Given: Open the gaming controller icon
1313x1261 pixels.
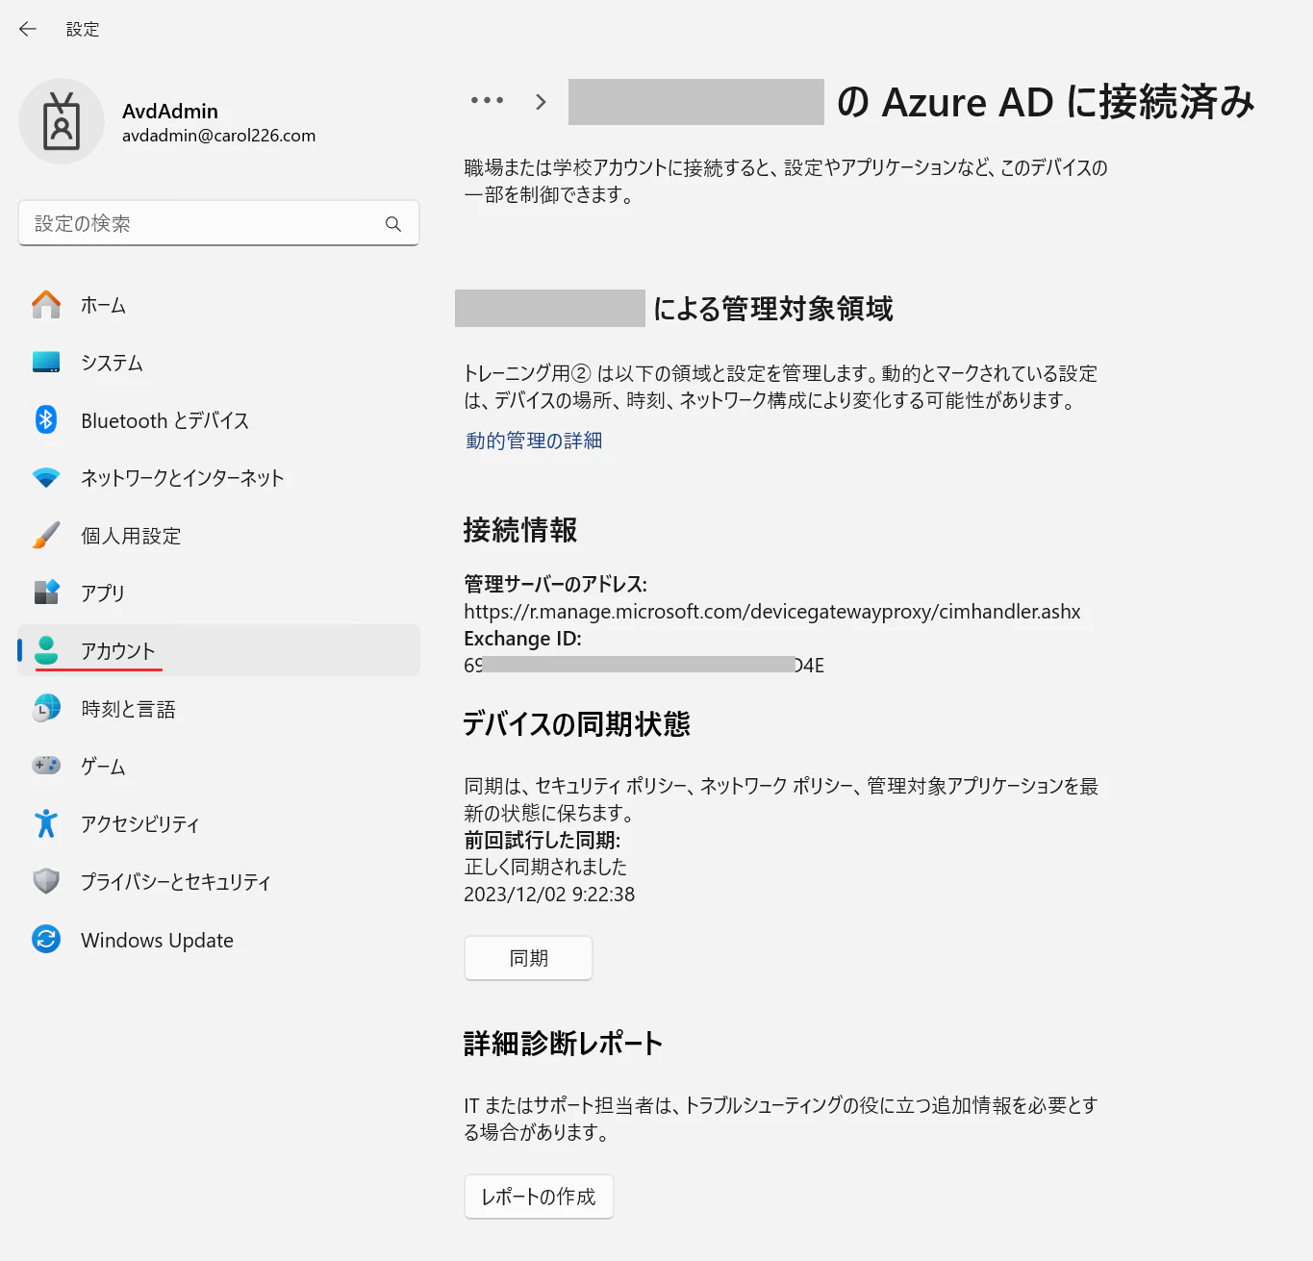Looking at the screenshot, I should point(46,766).
